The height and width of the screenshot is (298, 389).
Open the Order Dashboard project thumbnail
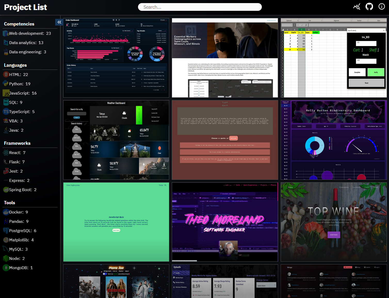(116, 58)
